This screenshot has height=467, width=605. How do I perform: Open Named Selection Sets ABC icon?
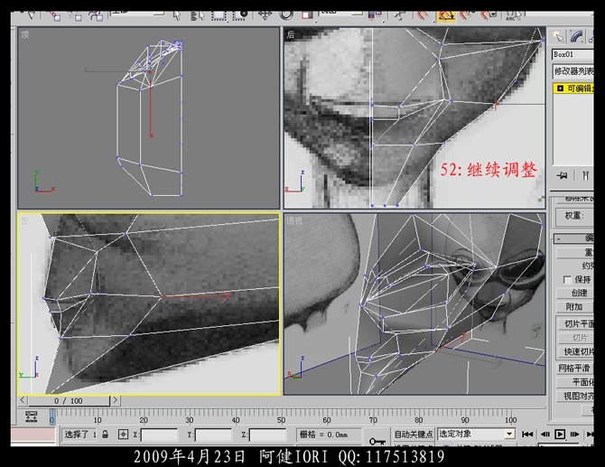point(513,15)
